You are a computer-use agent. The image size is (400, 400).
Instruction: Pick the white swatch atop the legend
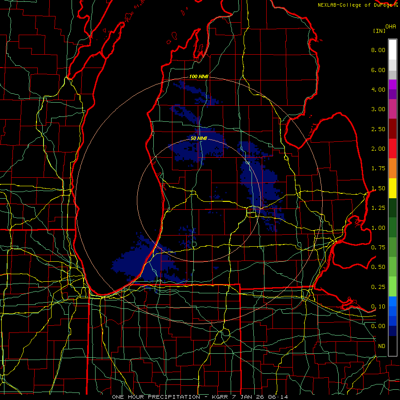click(x=392, y=50)
